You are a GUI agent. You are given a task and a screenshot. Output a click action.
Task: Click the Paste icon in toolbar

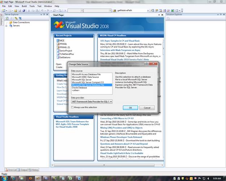[x=37, y=10]
